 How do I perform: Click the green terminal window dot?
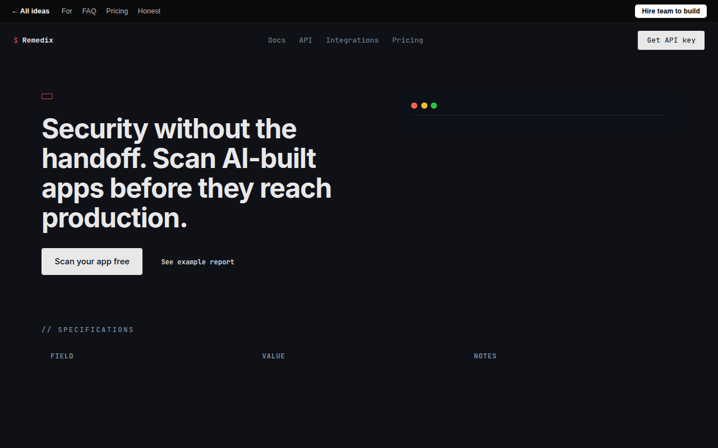tap(434, 106)
